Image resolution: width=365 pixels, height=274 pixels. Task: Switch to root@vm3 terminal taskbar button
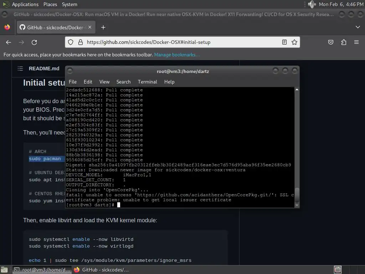tap(42, 270)
